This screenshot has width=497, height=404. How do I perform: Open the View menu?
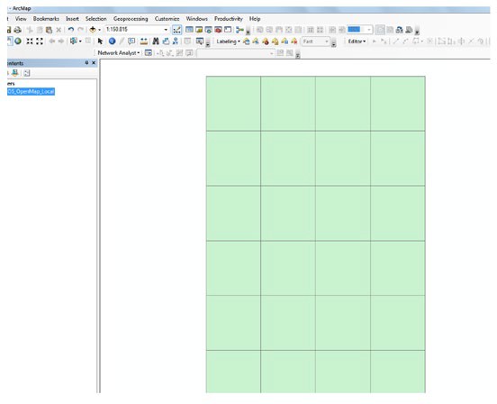[21, 19]
